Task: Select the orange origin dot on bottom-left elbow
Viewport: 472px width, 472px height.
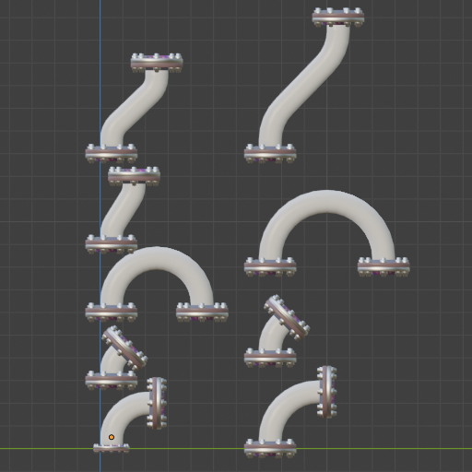Action: pos(112,437)
